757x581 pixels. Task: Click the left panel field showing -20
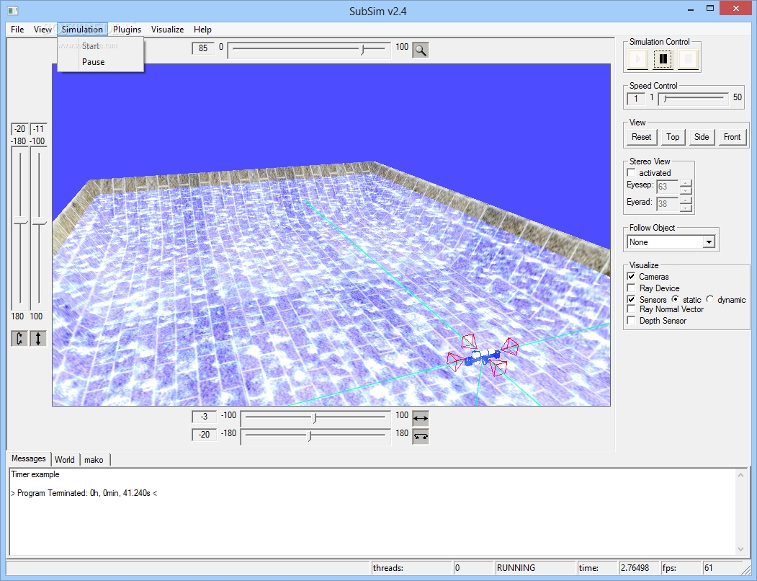pyautogui.click(x=19, y=128)
